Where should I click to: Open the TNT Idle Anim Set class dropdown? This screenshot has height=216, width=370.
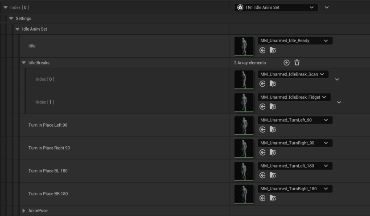point(276,8)
